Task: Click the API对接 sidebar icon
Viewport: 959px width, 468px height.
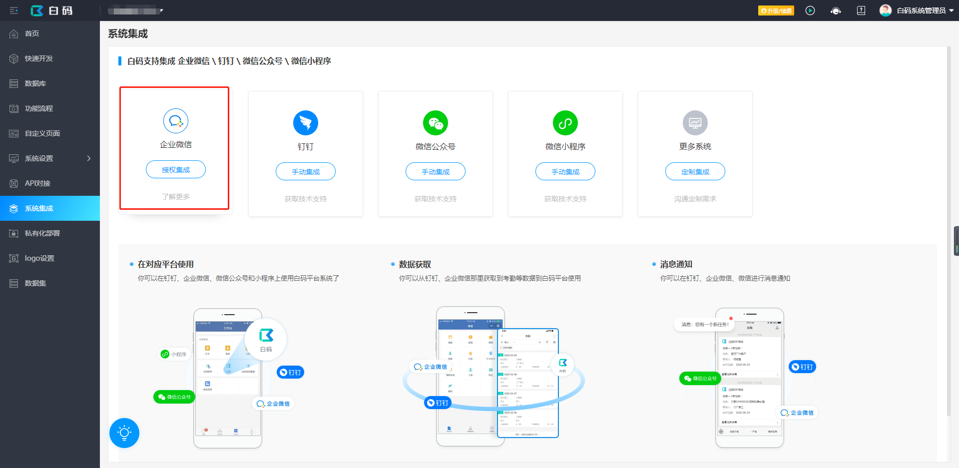Action: tap(14, 183)
